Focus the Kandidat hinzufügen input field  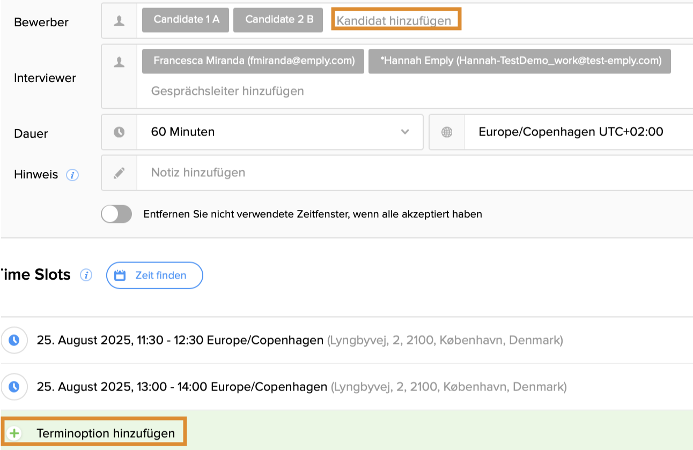(x=396, y=20)
